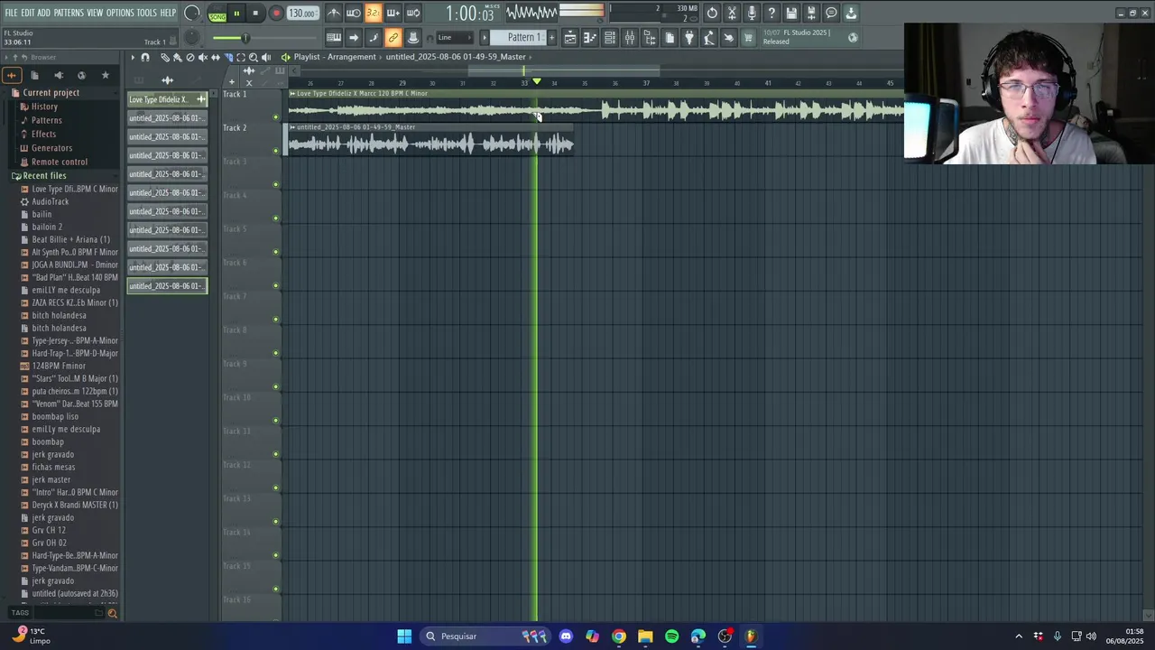Select the playlist Slip tool icon
The height and width of the screenshot is (650, 1155).
tap(215, 57)
